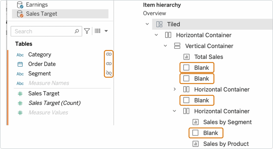Expand the collapsed Horizontal Container chevron

point(175,89)
